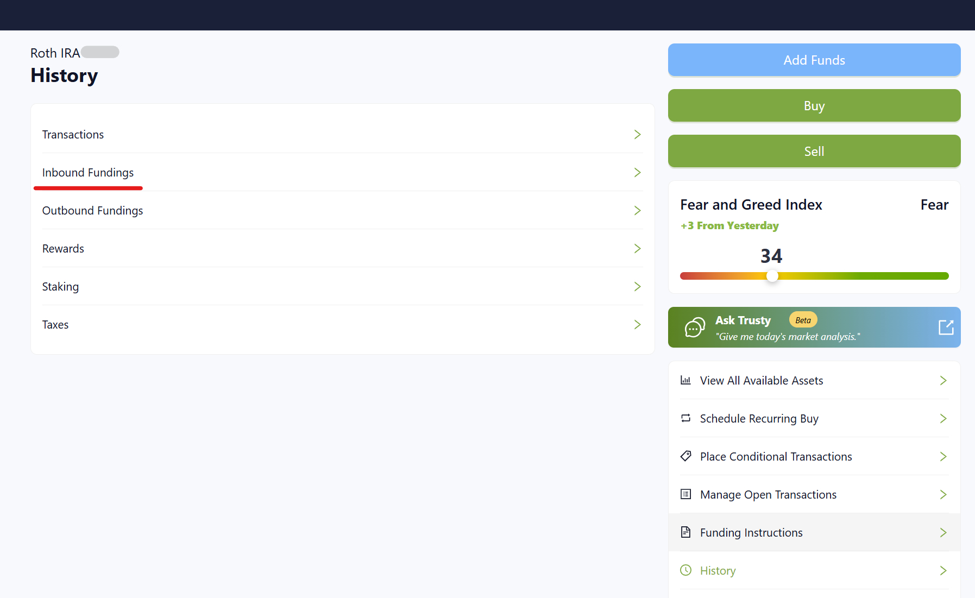Expand the Outbound Fundings chevron
This screenshot has height=598, width=975.
[x=637, y=211]
